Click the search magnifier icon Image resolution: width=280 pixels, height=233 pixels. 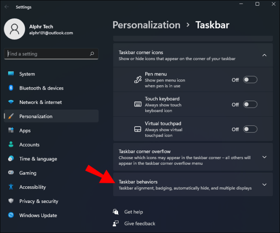(x=92, y=54)
